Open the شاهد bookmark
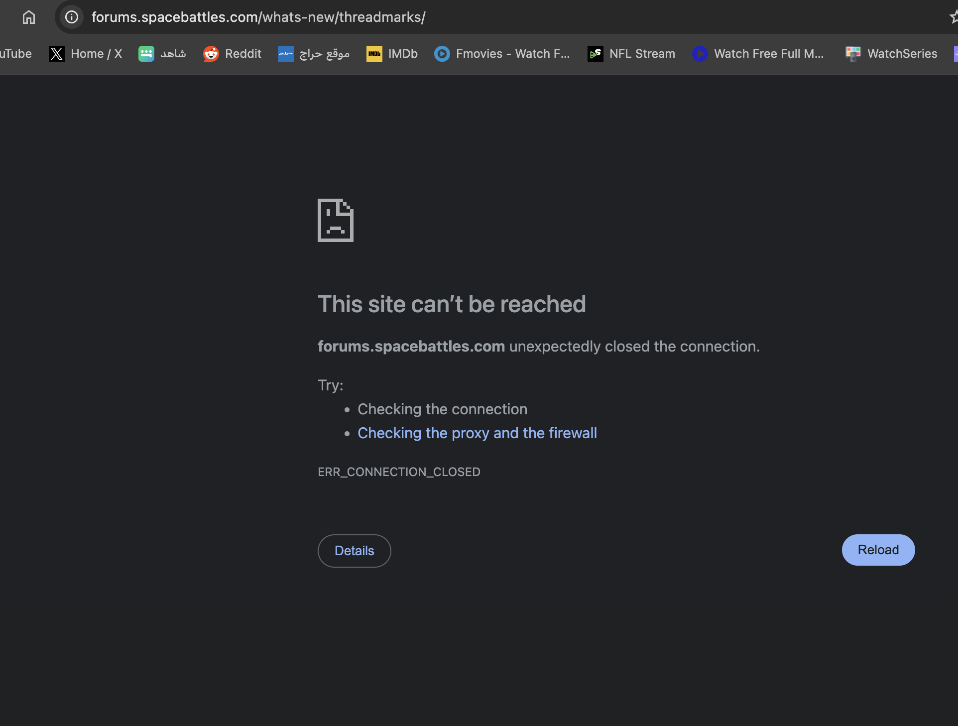 tap(161, 54)
